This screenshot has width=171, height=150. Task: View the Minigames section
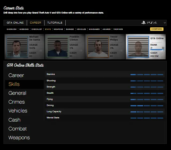point(94,29)
